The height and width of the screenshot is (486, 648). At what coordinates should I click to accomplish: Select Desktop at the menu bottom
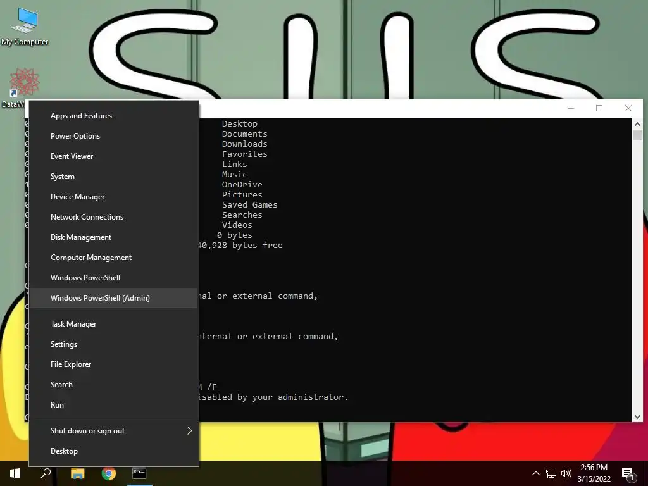114,451
